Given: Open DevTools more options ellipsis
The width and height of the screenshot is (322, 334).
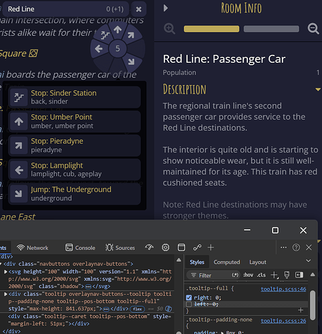Looking at the screenshot, I should coord(283,247).
